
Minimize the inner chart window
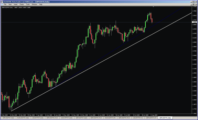click(x=192, y=4)
